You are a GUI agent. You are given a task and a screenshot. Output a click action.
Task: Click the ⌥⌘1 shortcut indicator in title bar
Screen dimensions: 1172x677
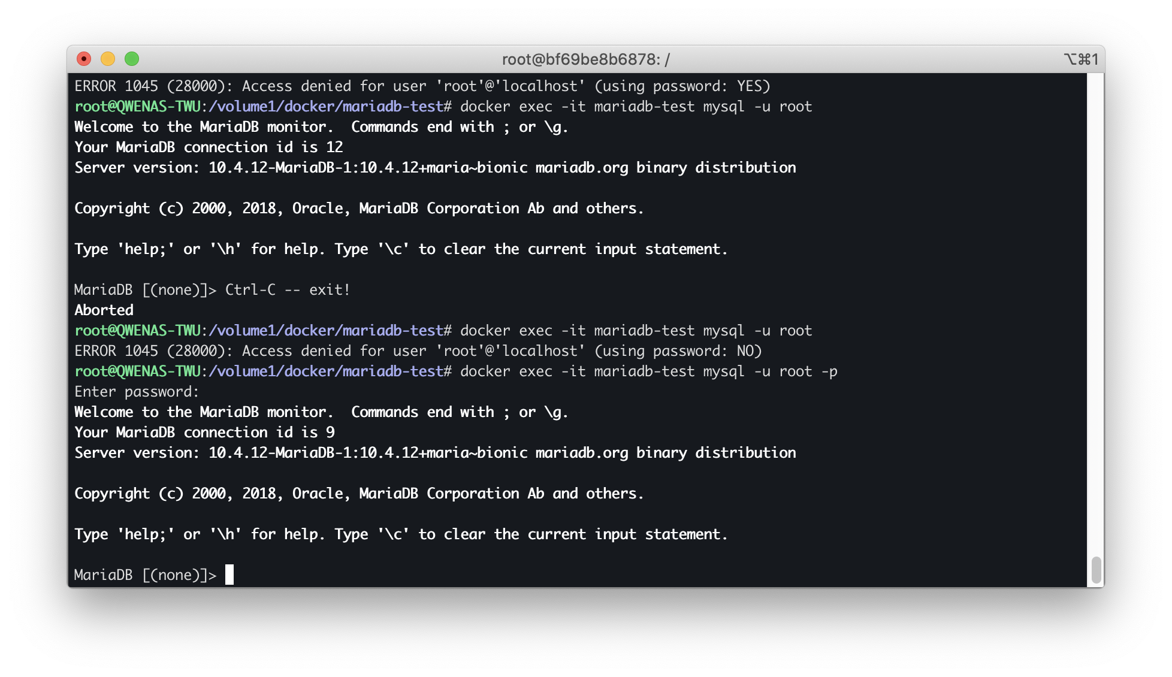[1081, 59]
